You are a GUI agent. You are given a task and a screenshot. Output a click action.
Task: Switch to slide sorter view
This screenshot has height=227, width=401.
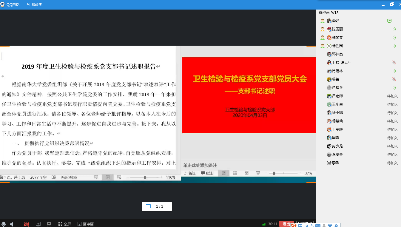point(235,173)
